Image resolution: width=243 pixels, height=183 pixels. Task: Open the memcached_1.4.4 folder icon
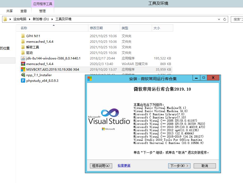23,42
